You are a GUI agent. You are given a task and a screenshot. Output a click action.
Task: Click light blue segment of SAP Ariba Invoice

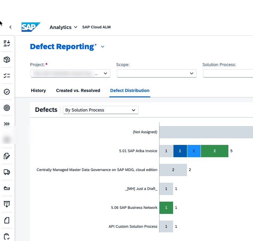pos(194,151)
